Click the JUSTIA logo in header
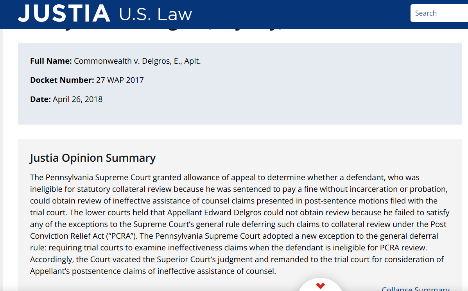The image size is (468, 291). [x=64, y=13]
